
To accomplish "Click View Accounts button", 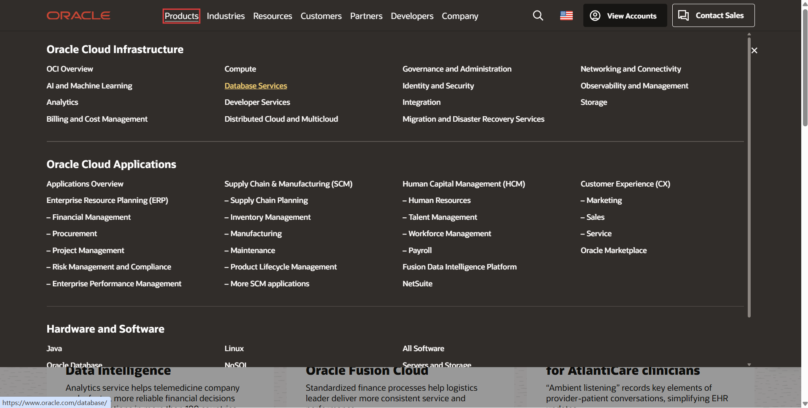I will (x=625, y=16).
